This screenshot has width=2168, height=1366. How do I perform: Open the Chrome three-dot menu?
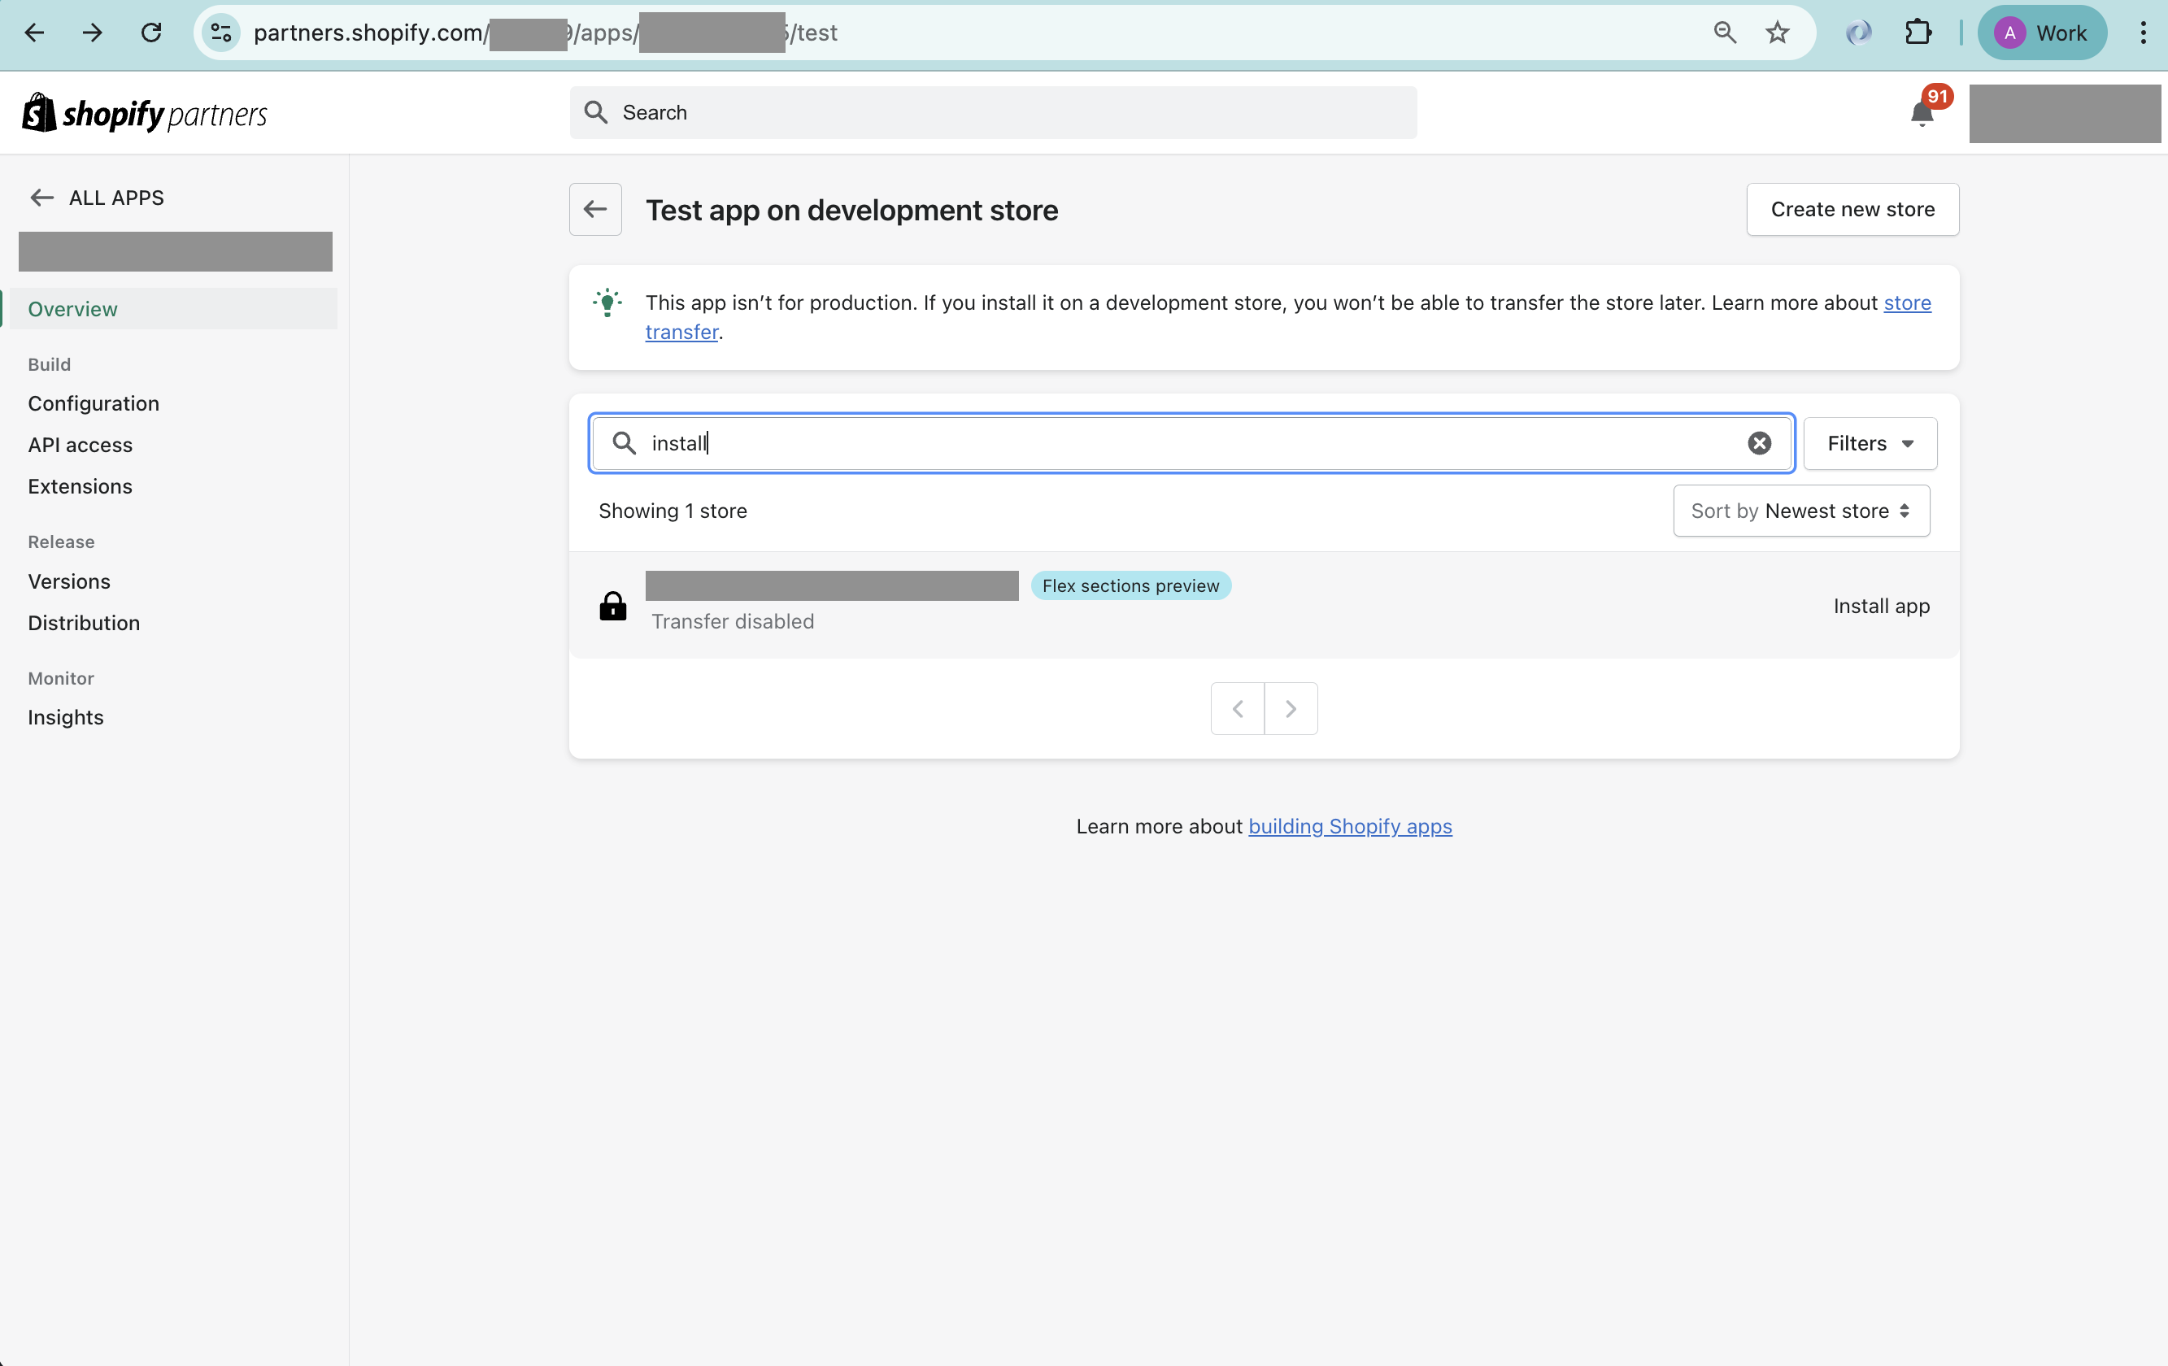click(2143, 33)
